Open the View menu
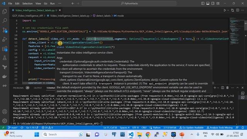The image size is (247, 139). (38, 3)
